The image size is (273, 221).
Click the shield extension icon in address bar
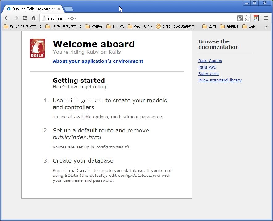pos(240,18)
